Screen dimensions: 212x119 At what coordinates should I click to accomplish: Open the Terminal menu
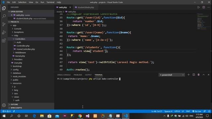(x=50, y=2)
